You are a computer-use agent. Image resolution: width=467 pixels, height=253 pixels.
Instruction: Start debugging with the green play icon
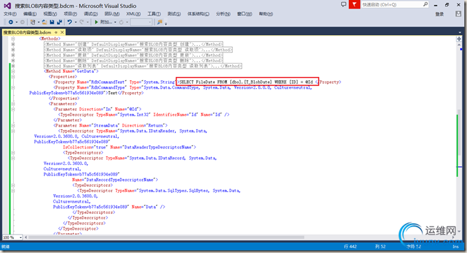click(96, 22)
